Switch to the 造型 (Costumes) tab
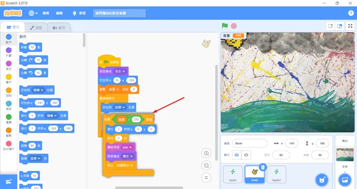Image resolution: width=357 pixels, height=189 pixels. pos(36,28)
